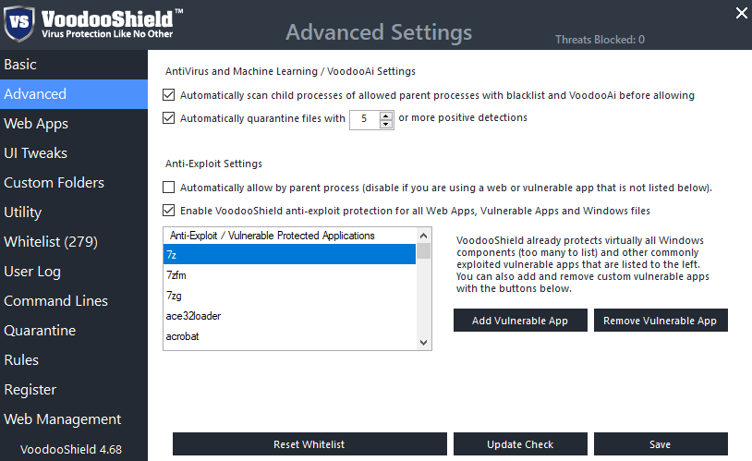
Task: Disable anti-exploit protection for all Web Apps
Action: [x=168, y=211]
